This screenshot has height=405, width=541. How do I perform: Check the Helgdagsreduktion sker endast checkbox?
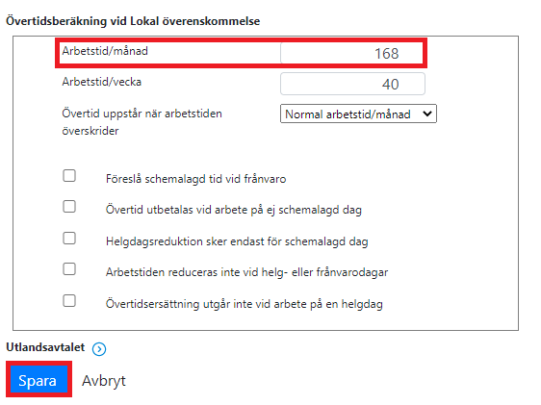pyautogui.click(x=69, y=239)
